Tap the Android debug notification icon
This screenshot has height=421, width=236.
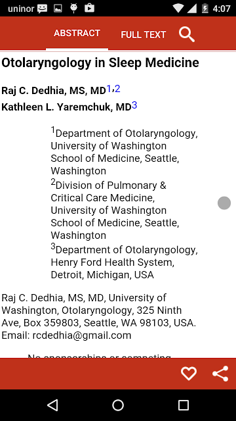[x=73, y=9]
